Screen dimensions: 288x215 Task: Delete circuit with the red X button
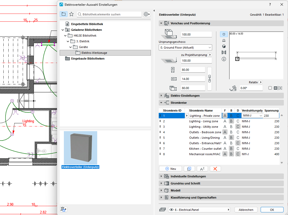tap(215, 169)
